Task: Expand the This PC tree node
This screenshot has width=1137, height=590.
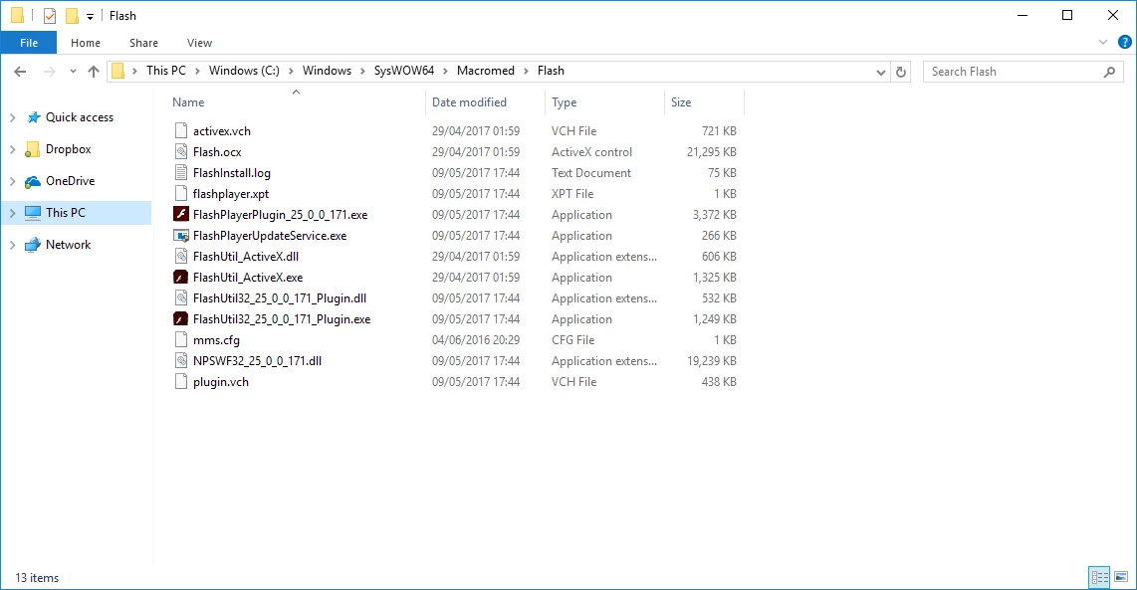Action: 12,213
